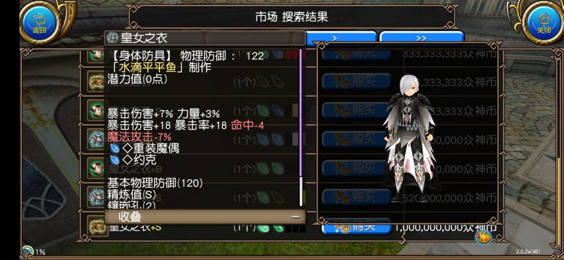
Task: Jump to last page with >> button
Action: pos(422,39)
